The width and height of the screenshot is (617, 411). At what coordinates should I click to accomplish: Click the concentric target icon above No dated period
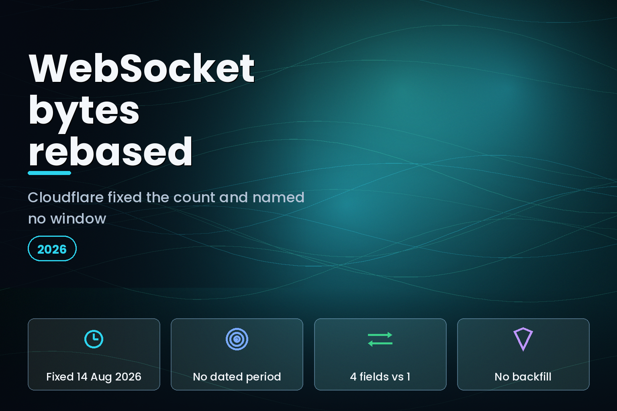point(237,339)
